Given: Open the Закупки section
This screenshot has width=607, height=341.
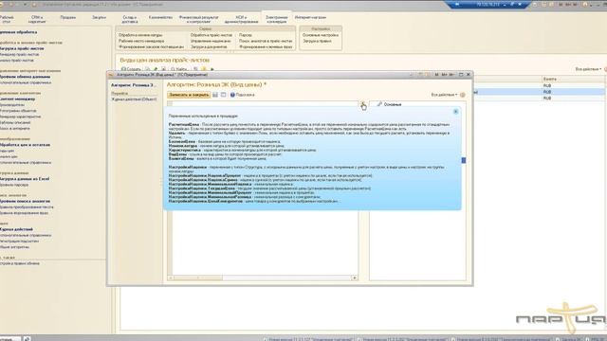Looking at the screenshot, I should click(x=99, y=17).
